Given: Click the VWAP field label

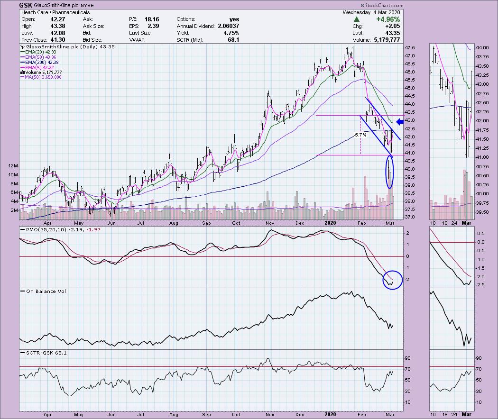Looking at the screenshot, I should click(x=138, y=40).
